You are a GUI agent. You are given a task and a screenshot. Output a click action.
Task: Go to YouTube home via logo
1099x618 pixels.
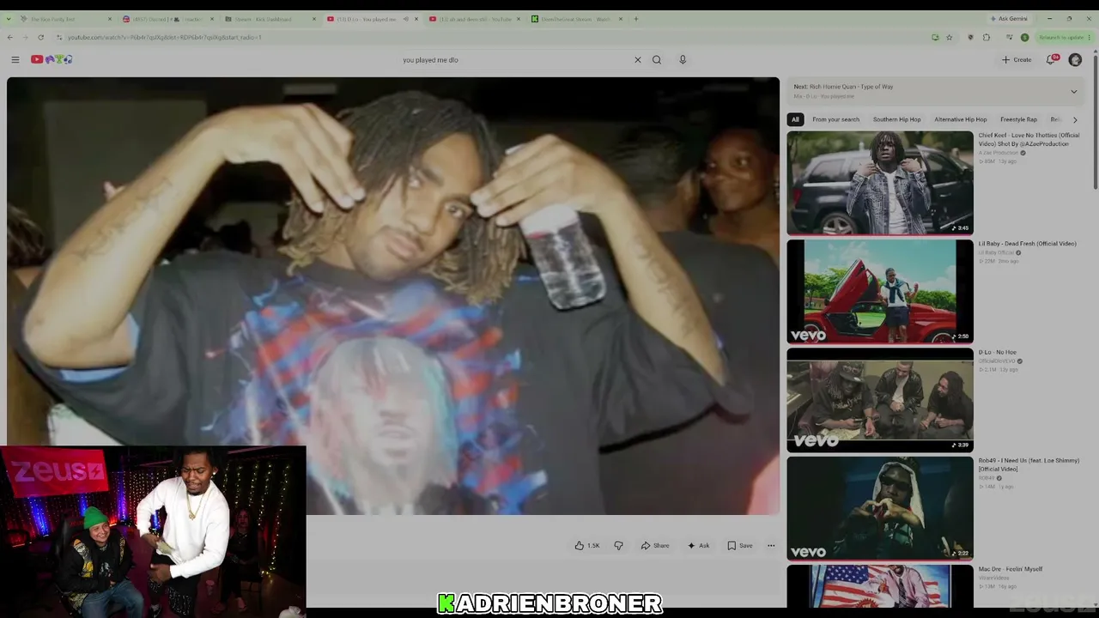pyautogui.click(x=52, y=59)
